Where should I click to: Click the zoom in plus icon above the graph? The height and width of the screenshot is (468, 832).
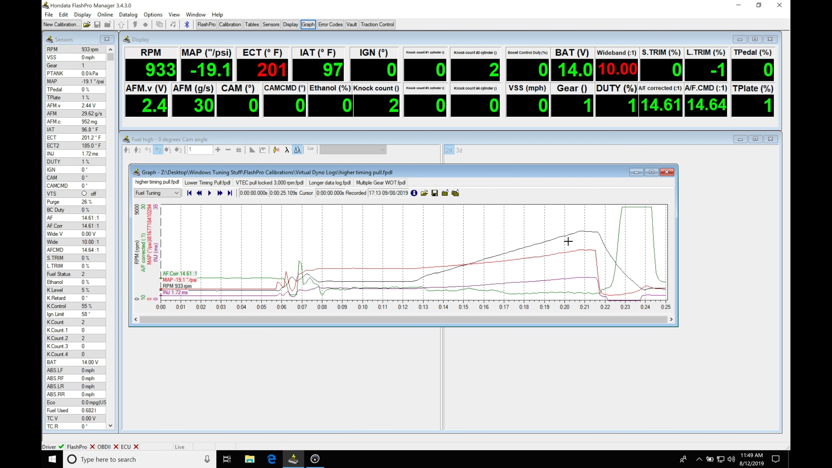click(x=218, y=150)
